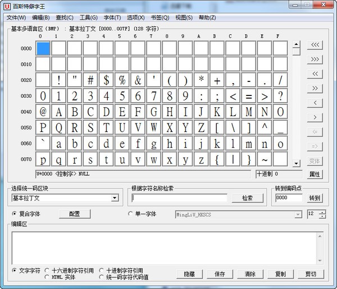Click the code point field showing 0000

(x=289, y=198)
